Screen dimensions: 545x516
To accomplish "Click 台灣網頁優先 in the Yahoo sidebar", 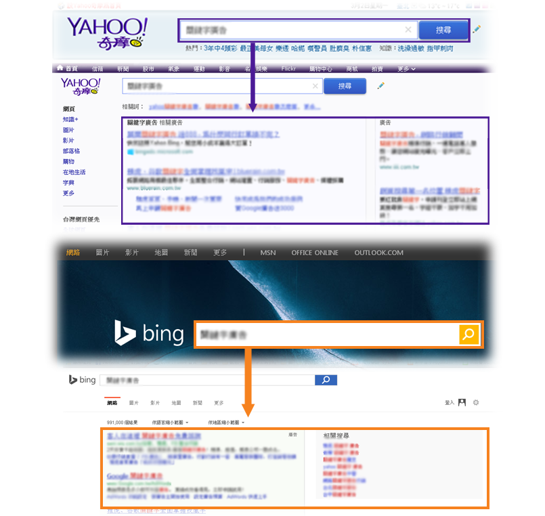I will (x=81, y=219).
